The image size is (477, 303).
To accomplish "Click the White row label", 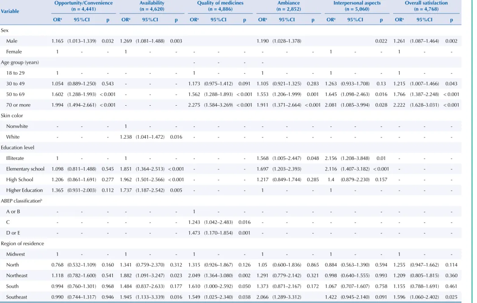I will click(13, 137).
